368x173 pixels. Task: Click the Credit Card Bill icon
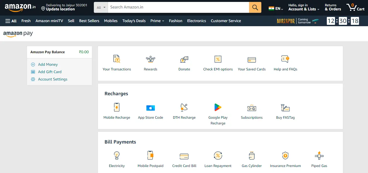[x=184, y=156]
